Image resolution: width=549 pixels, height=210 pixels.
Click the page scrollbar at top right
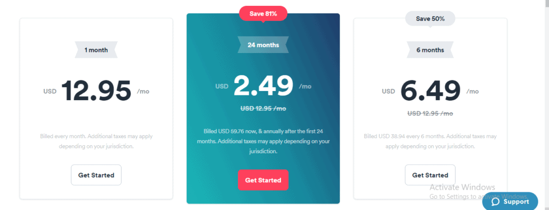(546, 4)
